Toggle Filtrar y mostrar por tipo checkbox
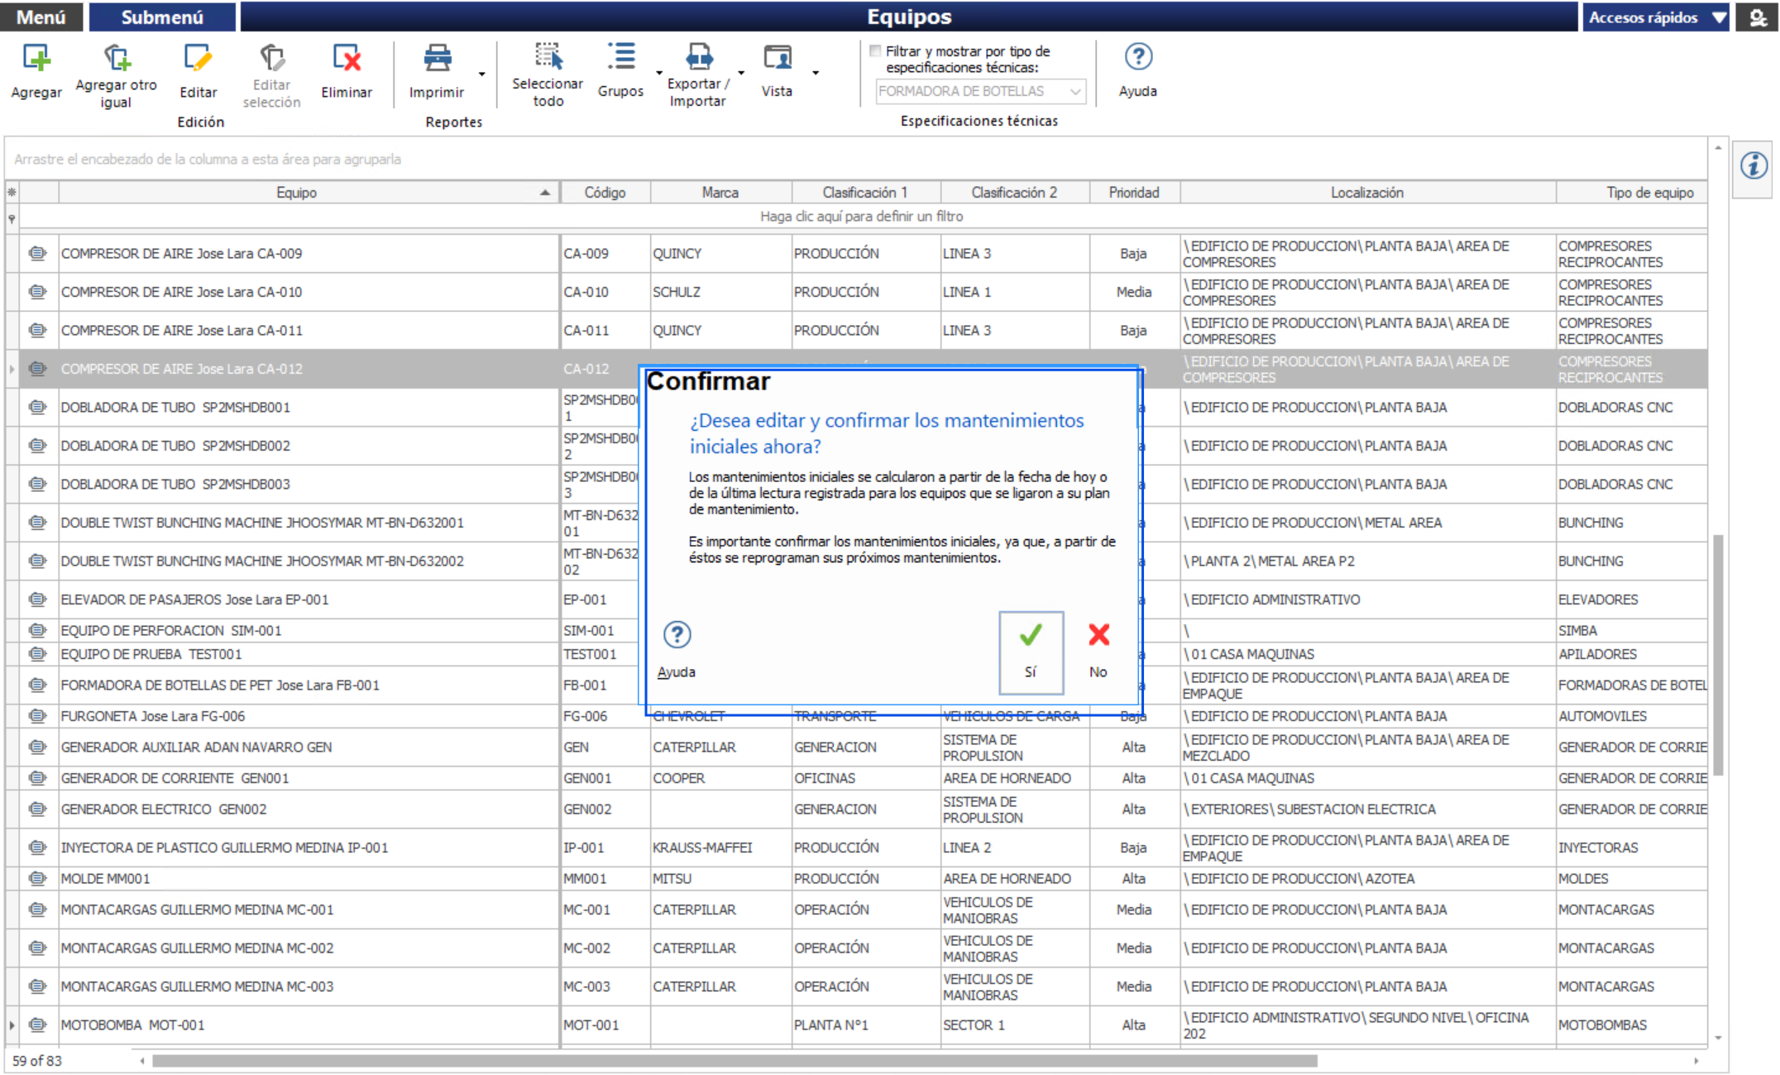The height and width of the screenshot is (1075, 1780). click(x=875, y=51)
